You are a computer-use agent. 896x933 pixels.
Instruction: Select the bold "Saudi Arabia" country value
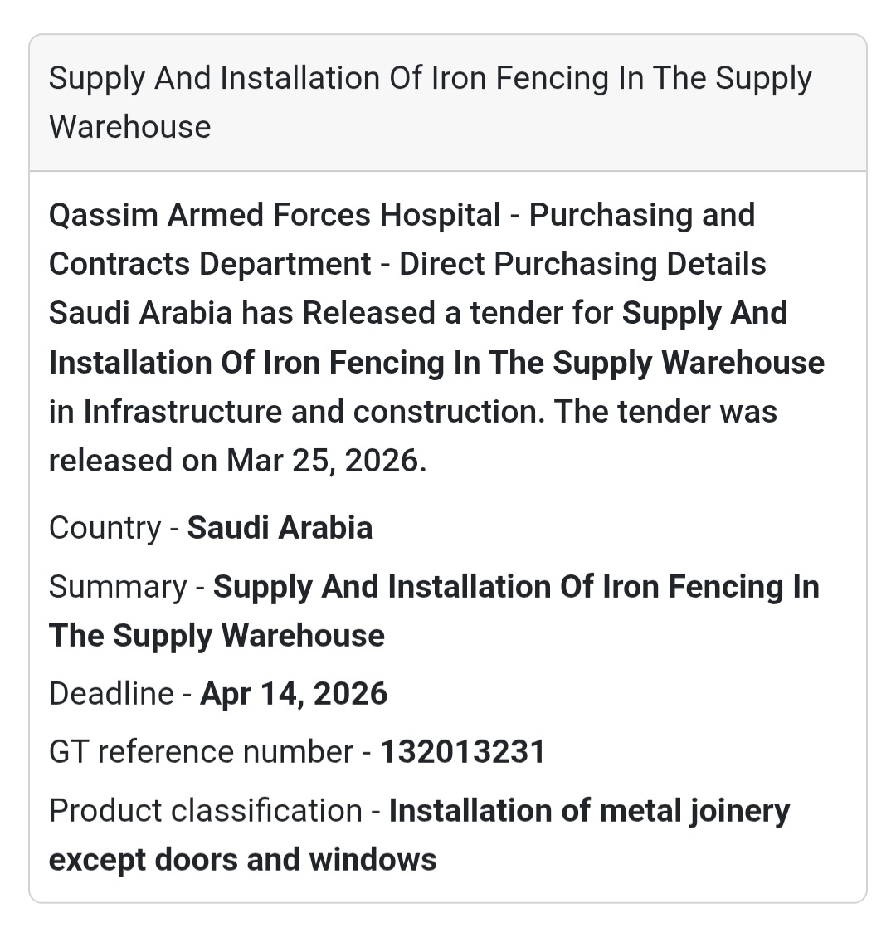(x=280, y=528)
